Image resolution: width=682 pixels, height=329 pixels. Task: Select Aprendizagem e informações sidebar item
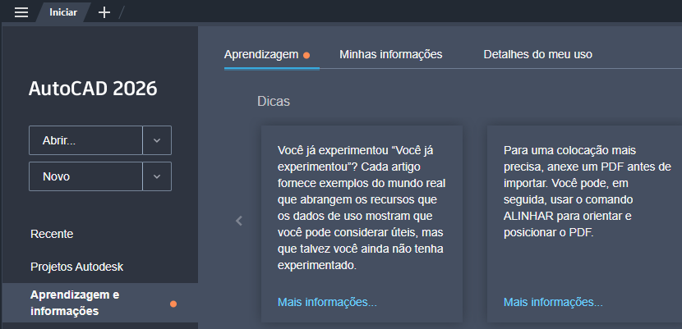tap(100, 303)
